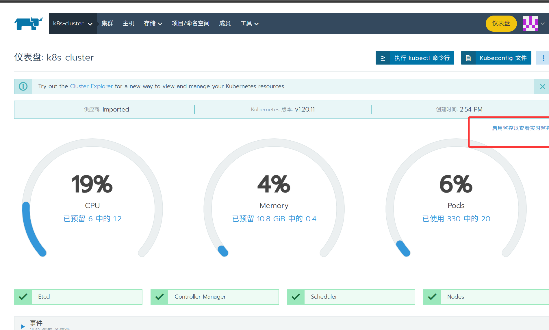Click the kubectl terminal prompt icon
The height and width of the screenshot is (330, 549).
(x=383, y=58)
